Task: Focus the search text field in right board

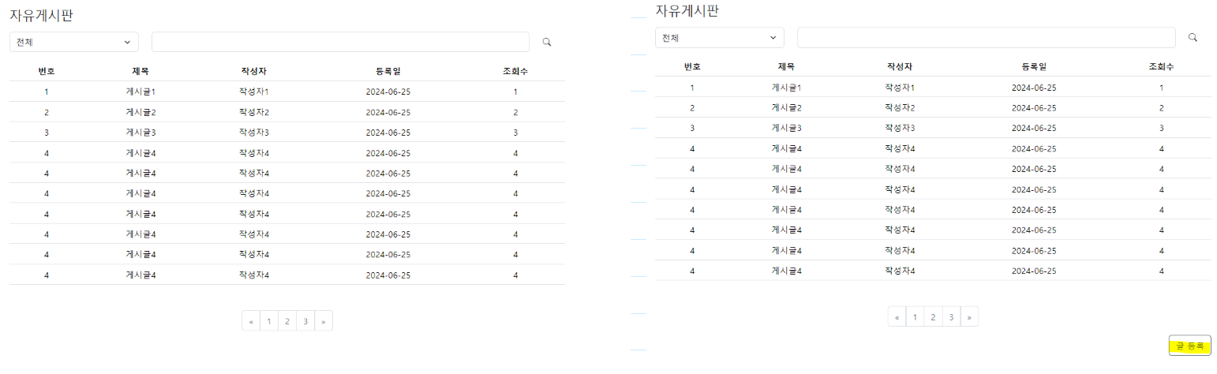Action: click(x=987, y=37)
